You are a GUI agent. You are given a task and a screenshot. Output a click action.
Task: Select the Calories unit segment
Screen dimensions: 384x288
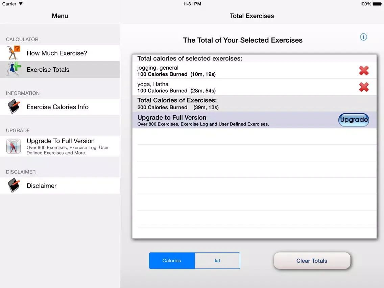click(172, 260)
